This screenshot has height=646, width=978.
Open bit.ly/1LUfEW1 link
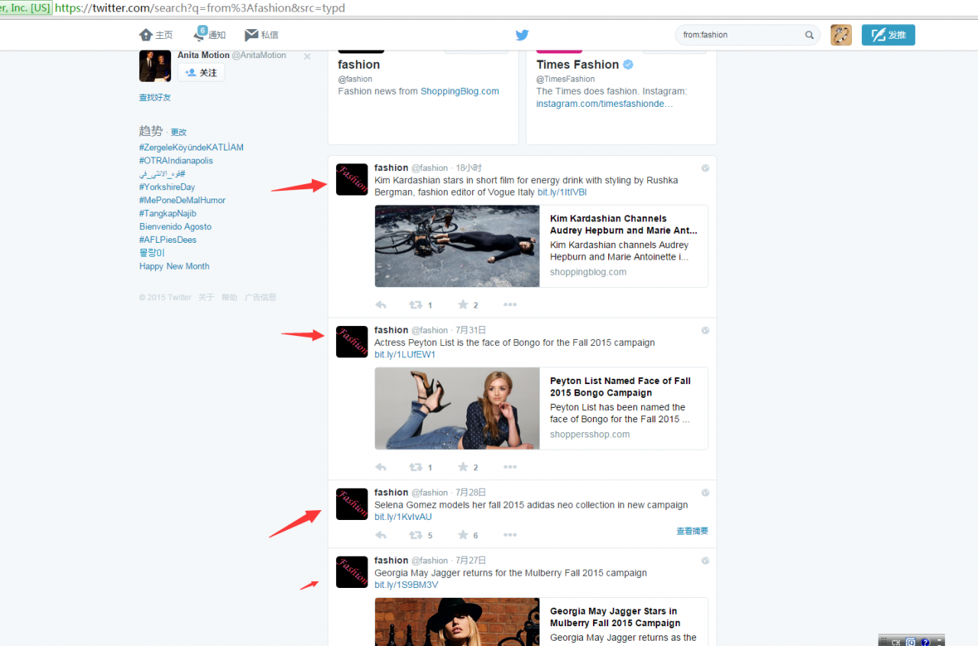405,355
